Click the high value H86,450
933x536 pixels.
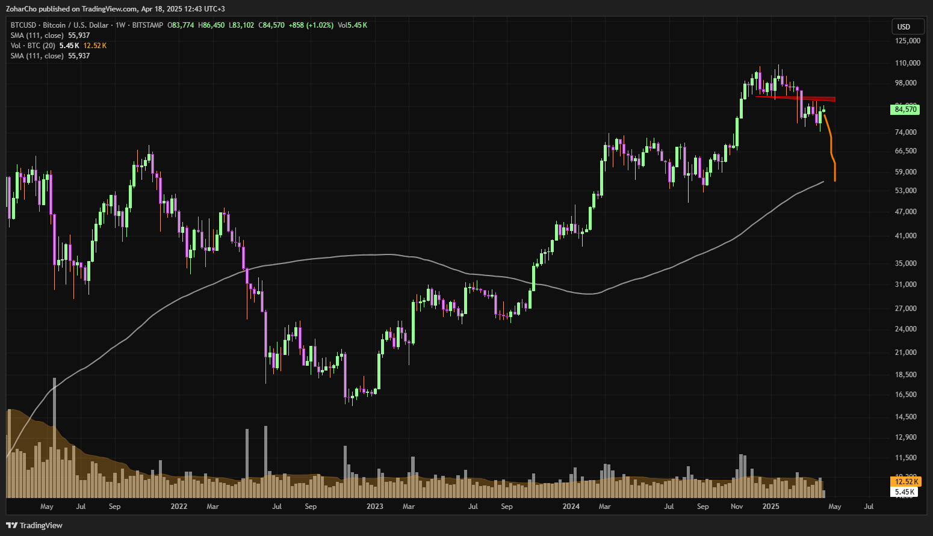pyautogui.click(x=211, y=25)
